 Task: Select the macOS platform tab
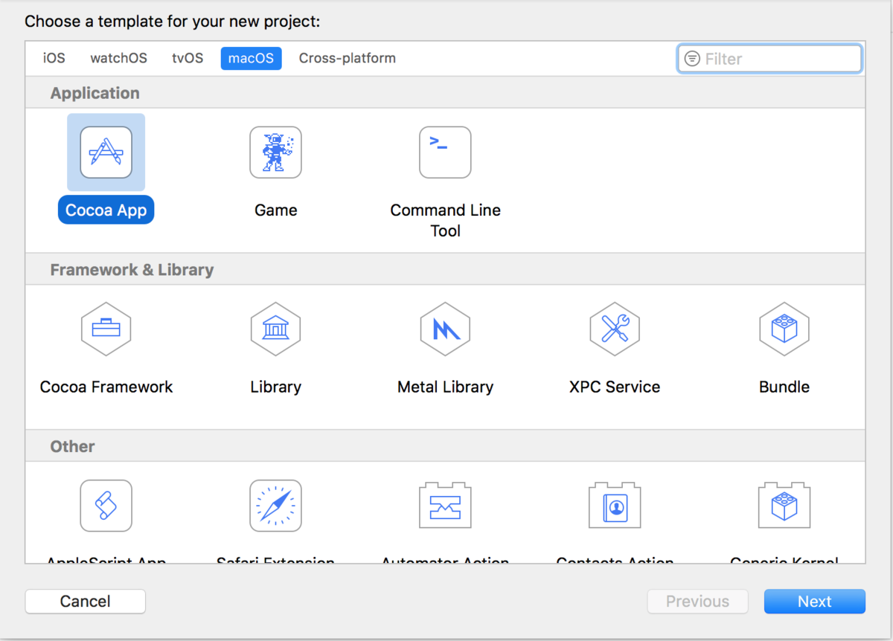point(251,58)
